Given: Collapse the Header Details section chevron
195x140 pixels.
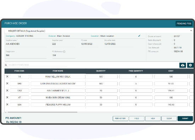Looking at the screenshot, I should click(191, 31).
